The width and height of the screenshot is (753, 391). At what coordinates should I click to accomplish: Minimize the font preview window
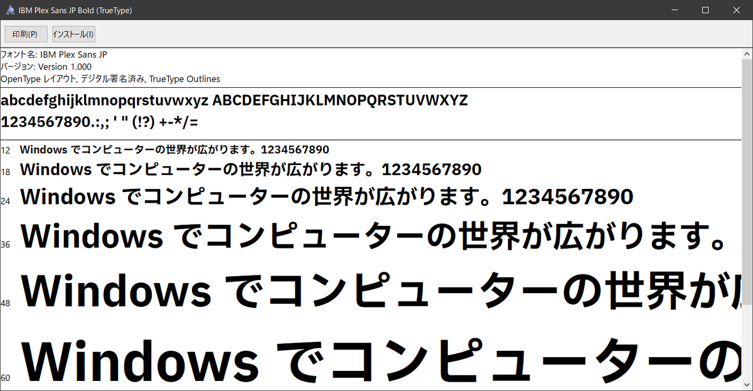click(x=675, y=10)
